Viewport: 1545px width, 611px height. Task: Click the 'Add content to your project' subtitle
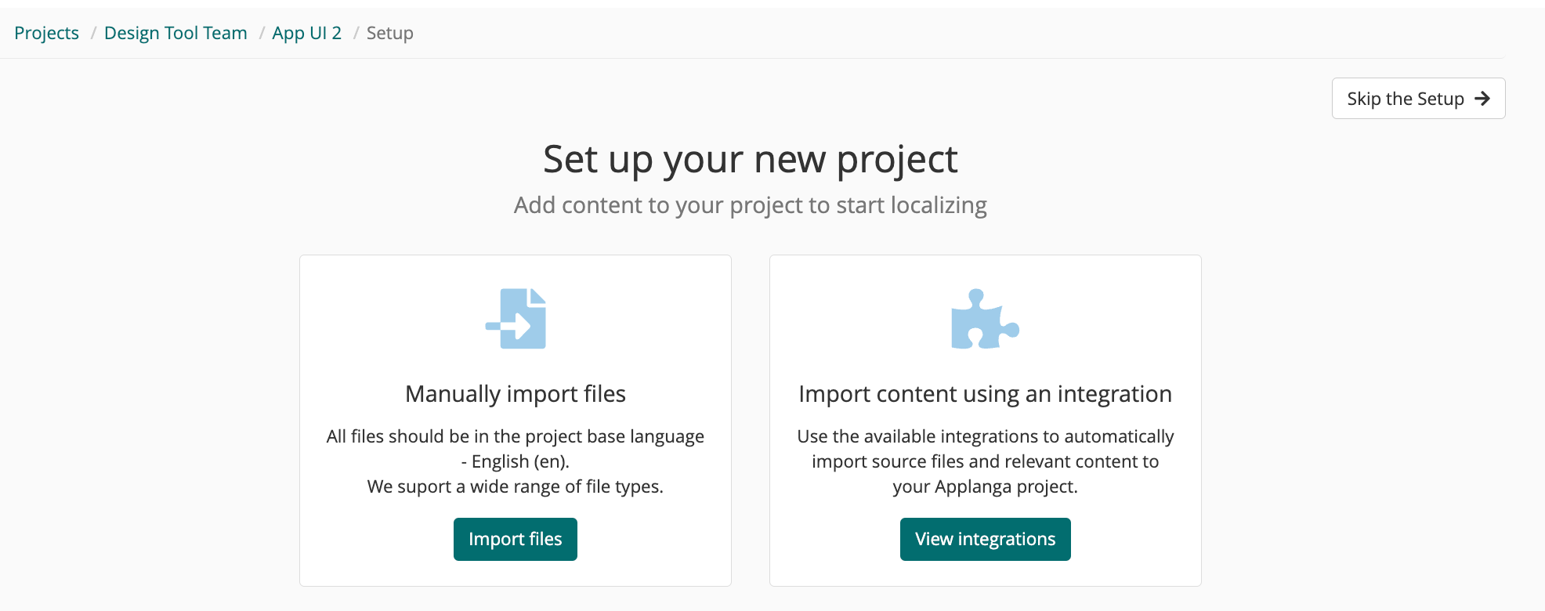tap(750, 205)
